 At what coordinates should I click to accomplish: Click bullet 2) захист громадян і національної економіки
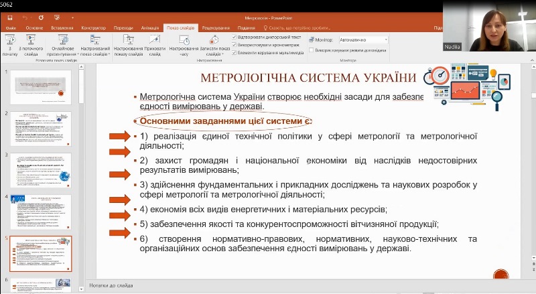click(308, 165)
